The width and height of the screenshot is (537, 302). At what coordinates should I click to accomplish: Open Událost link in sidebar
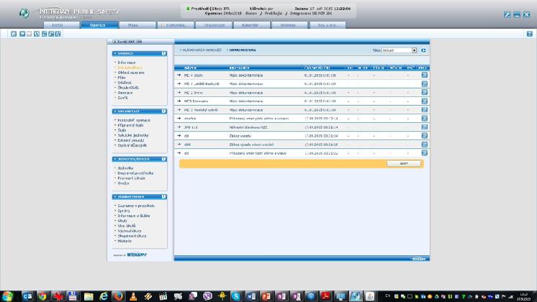[x=125, y=83]
